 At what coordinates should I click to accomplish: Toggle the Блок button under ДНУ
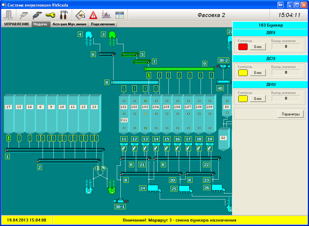(258, 98)
